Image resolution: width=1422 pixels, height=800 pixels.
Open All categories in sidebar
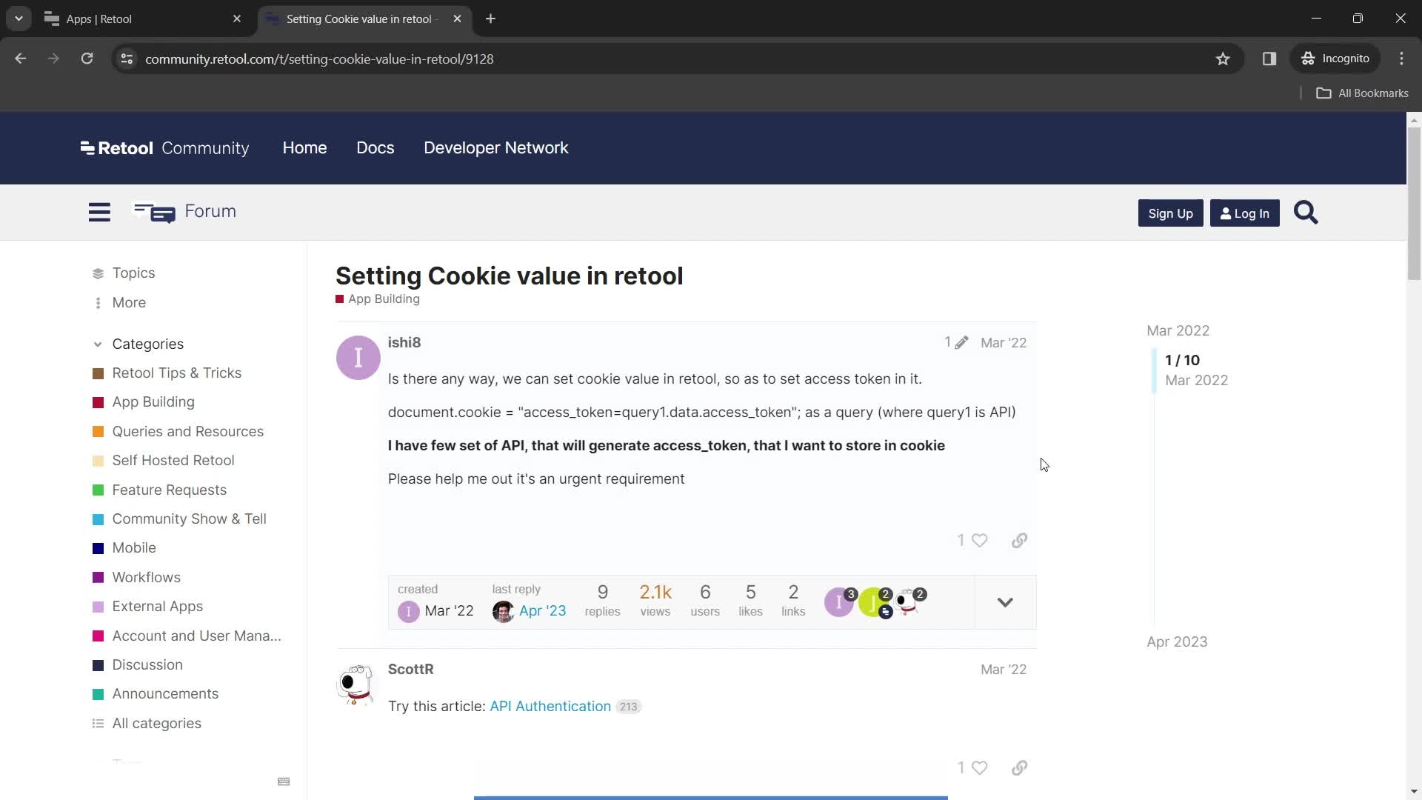tap(147, 724)
